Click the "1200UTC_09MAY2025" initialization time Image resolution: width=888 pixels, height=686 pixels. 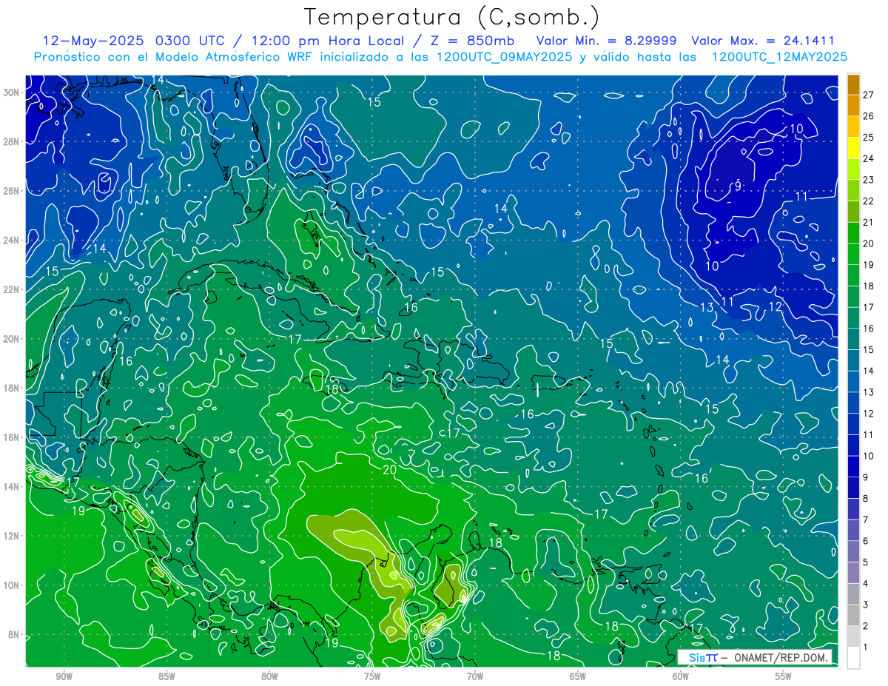[503, 57]
